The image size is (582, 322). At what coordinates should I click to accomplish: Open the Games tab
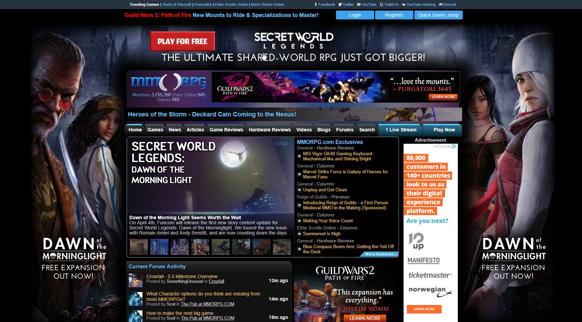(x=155, y=130)
